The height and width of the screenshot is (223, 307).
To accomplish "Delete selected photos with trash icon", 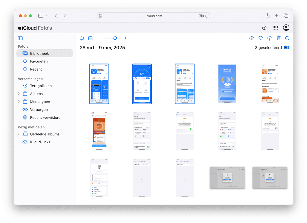I will pos(278,38).
